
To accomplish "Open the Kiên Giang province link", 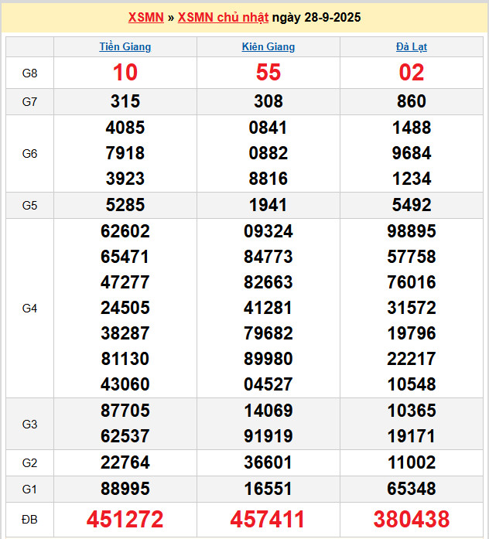I will 268,46.
